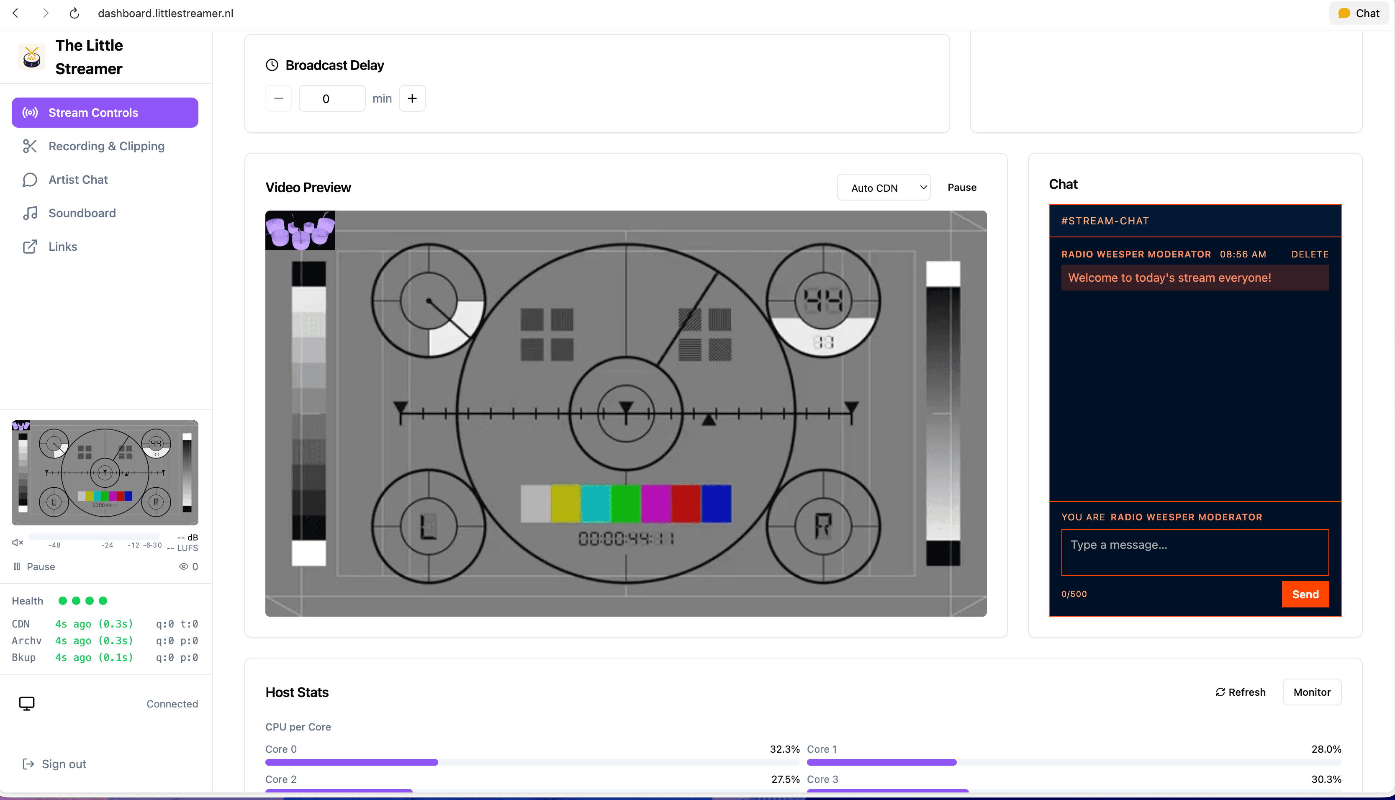Open the Host Stats Monitor

tap(1312, 692)
